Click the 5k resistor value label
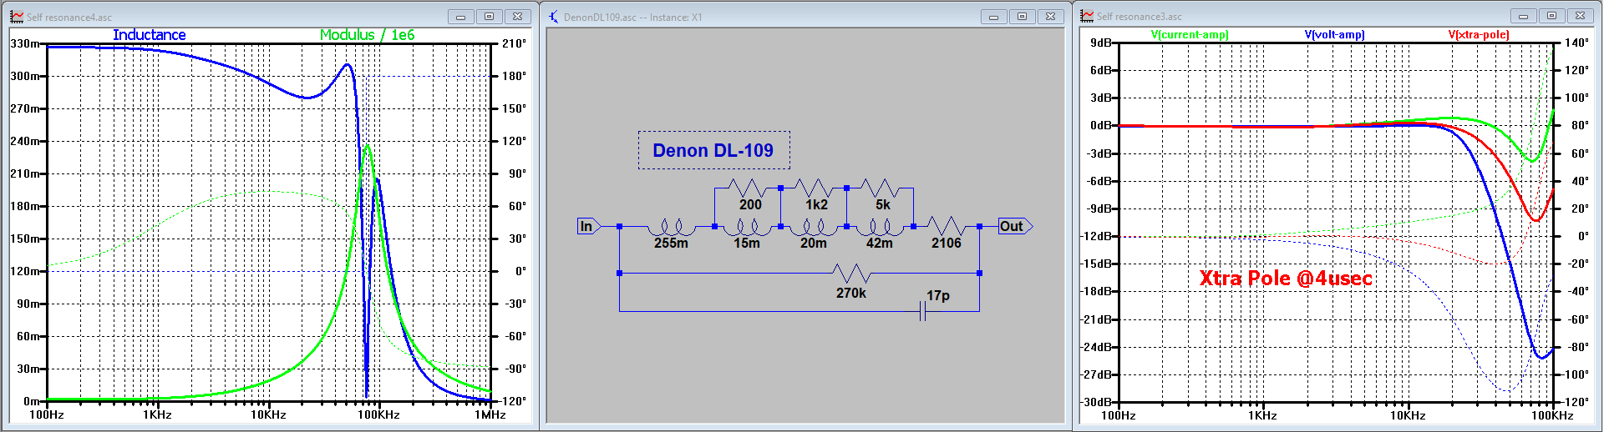Viewport: 1604px width, 432px height. [x=883, y=204]
